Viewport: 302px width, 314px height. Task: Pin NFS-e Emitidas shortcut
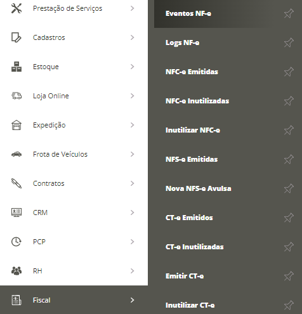pyautogui.click(x=289, y=159)
